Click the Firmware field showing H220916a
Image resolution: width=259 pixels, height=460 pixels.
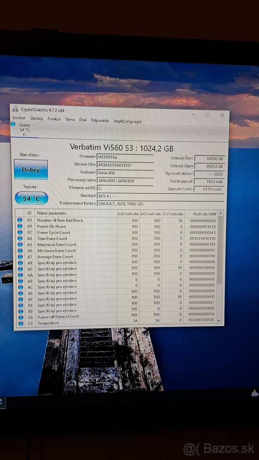pyautogui.click(x=125, y=157)
